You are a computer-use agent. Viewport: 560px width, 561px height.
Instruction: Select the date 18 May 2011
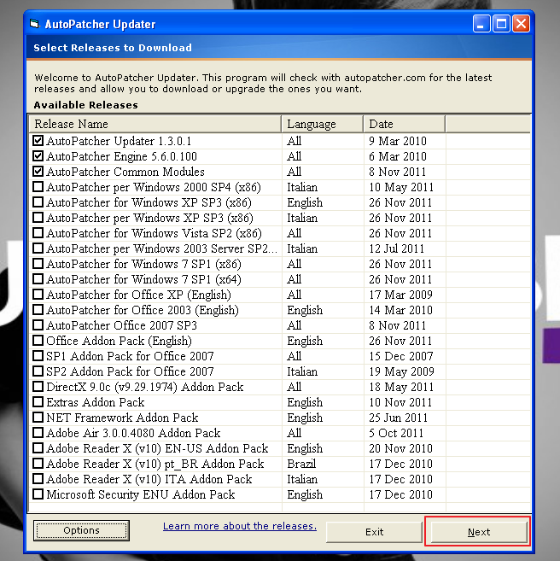[401, 387]
